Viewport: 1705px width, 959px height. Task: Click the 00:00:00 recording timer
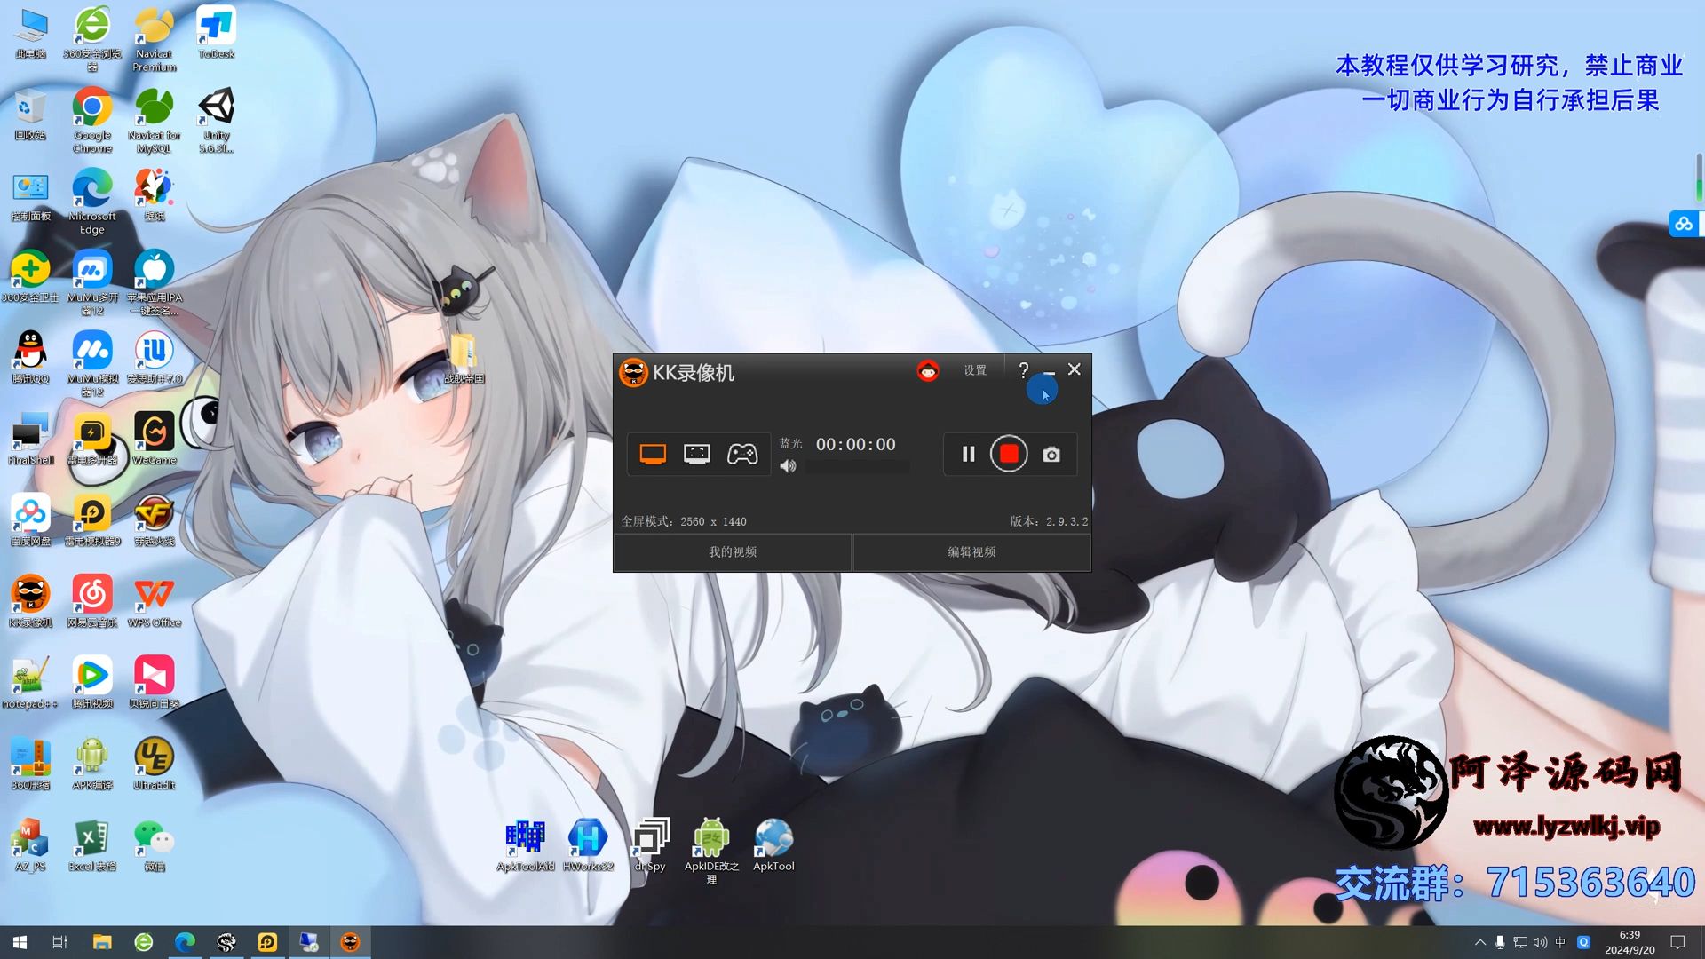(855, 444)
